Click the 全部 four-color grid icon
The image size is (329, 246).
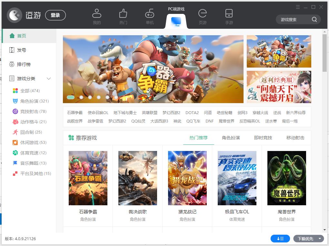15,91
